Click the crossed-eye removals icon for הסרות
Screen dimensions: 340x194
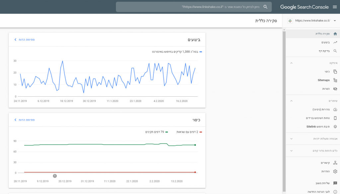click(x=335, y=89)
